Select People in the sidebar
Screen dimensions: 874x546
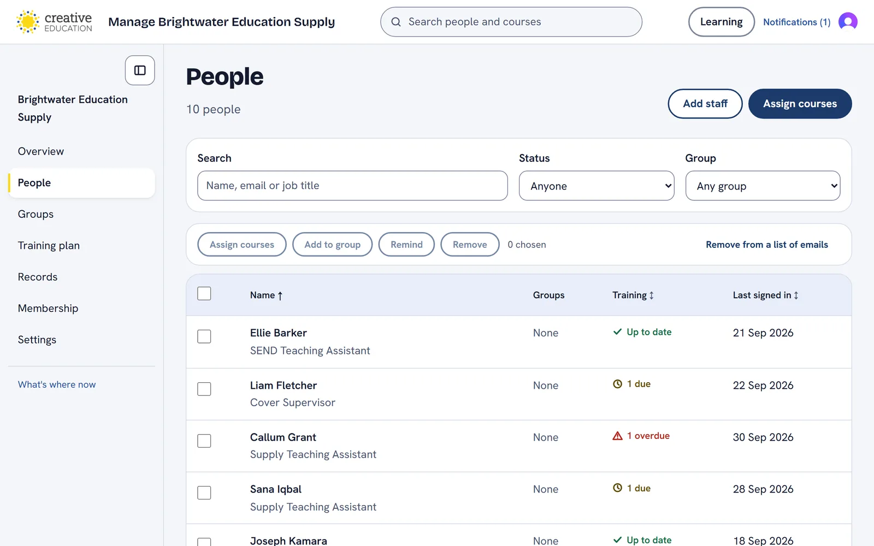pyautogui.click(x=82, y=183)
